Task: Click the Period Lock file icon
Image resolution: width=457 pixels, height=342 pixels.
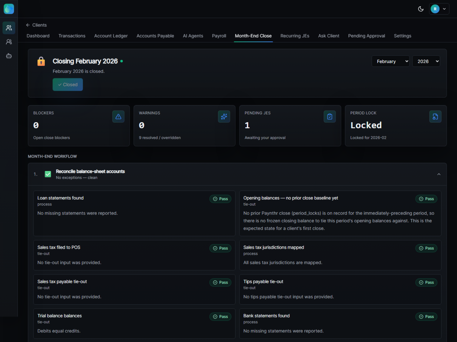Action: tap(435, 117)
